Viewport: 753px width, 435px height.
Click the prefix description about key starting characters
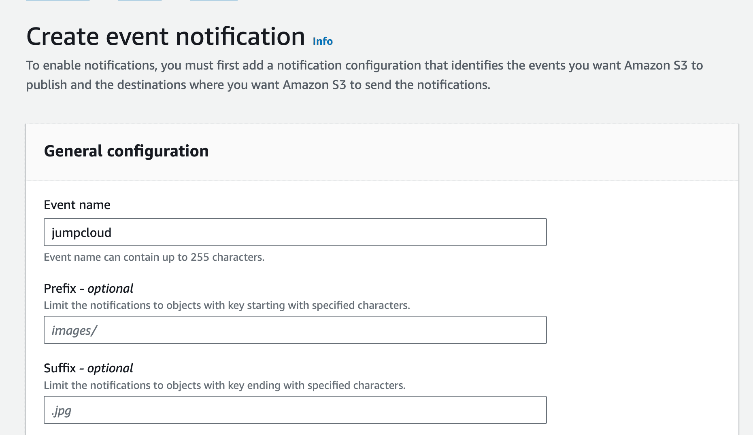(x=227, y=305)
